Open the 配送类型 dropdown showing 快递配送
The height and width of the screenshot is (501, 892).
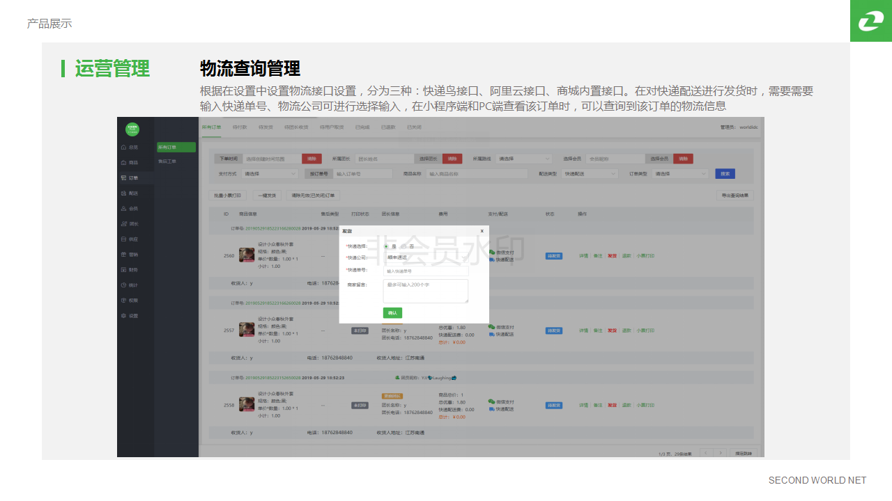coord(590,174)
